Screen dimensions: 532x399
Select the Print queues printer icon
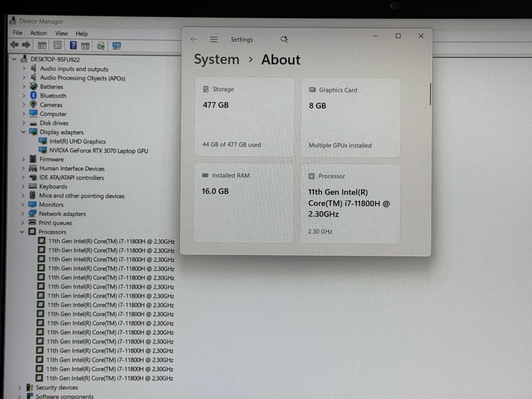[x=33, y=222]
